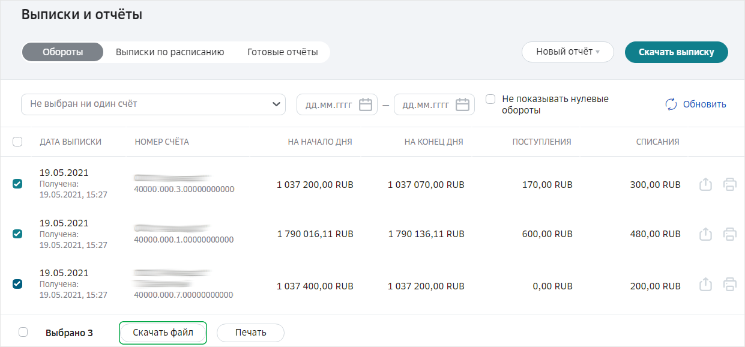The height and width of the screenshot is (347, 745).
Task: Click the 'Печать' button
Action: tap(250, 332)
